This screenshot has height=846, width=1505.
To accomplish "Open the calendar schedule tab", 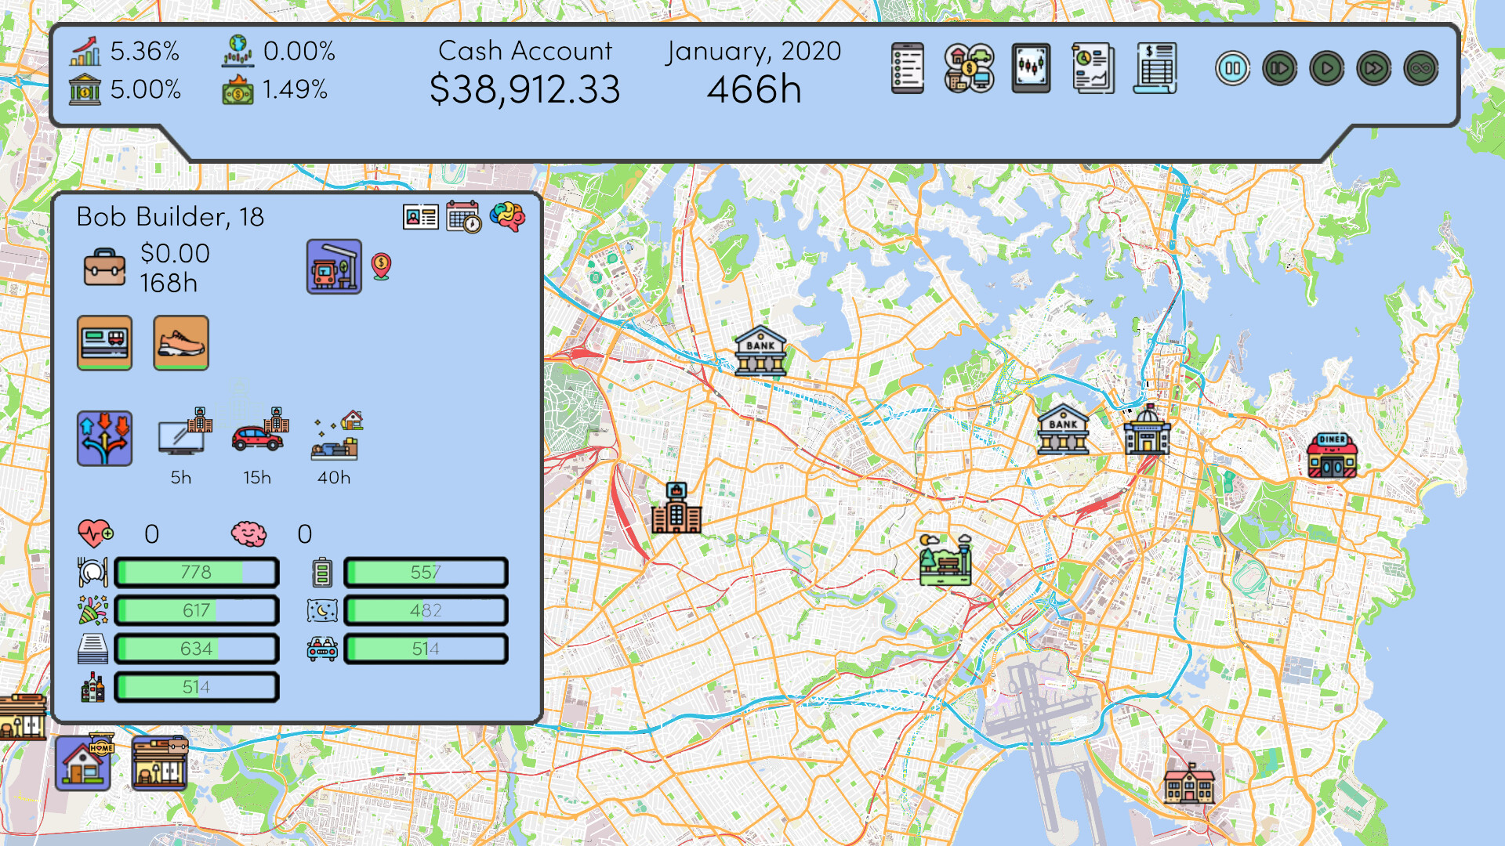I will coord(463,217).
